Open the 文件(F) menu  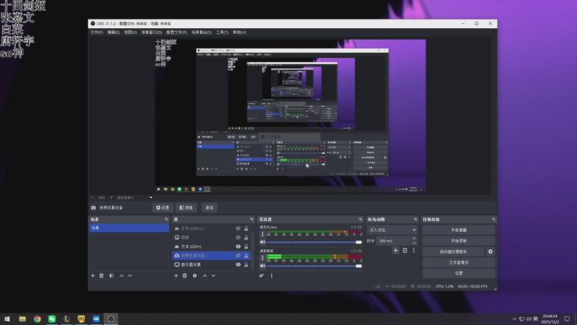pos(97,32)
